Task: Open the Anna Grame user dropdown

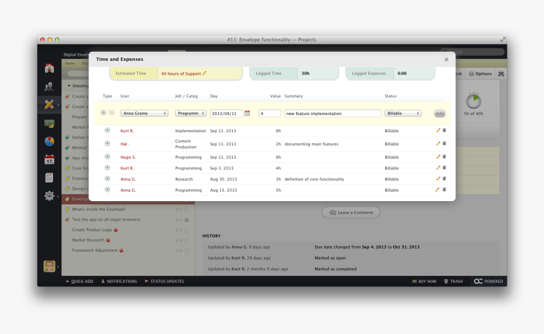Action: tap(144, 113)
